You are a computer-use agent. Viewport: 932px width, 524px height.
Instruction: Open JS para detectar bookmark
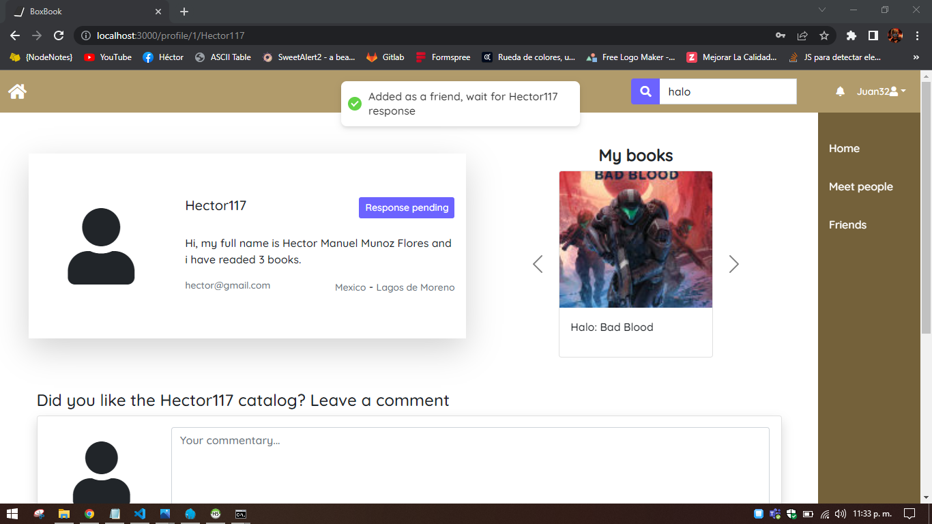[834, 57]
